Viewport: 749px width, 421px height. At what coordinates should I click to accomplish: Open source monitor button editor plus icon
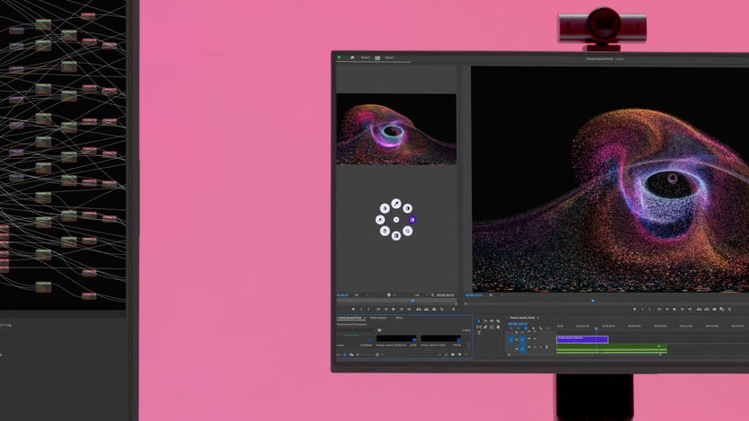(x=453, y=309)
